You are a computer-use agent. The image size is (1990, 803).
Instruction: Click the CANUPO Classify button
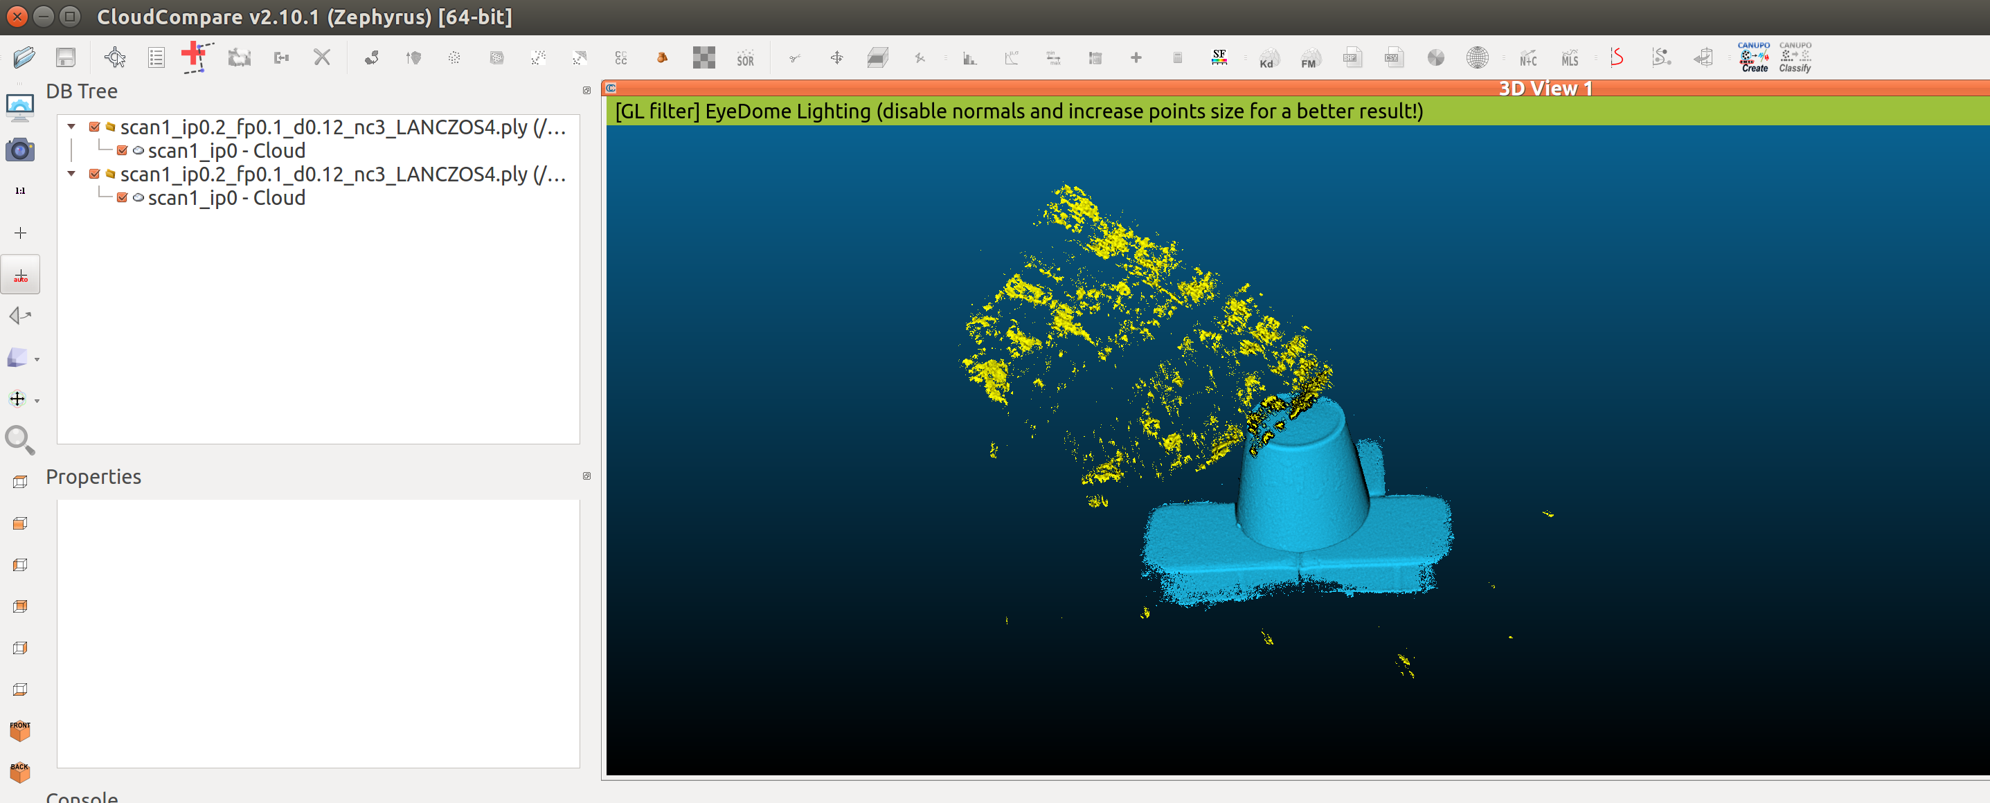(1795, 57)
